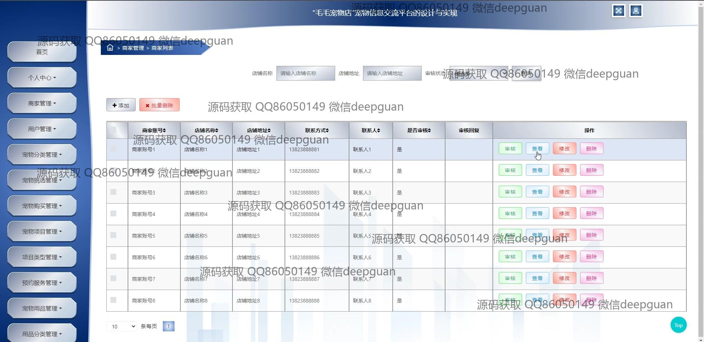Image resolution: width=704 pixels, height=342 pixels.
Task: Sort the table by 店铺名称 column
Action: 206,130
